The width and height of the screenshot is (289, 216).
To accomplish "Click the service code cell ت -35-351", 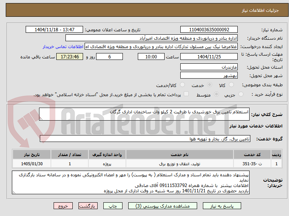I will 252,164.
